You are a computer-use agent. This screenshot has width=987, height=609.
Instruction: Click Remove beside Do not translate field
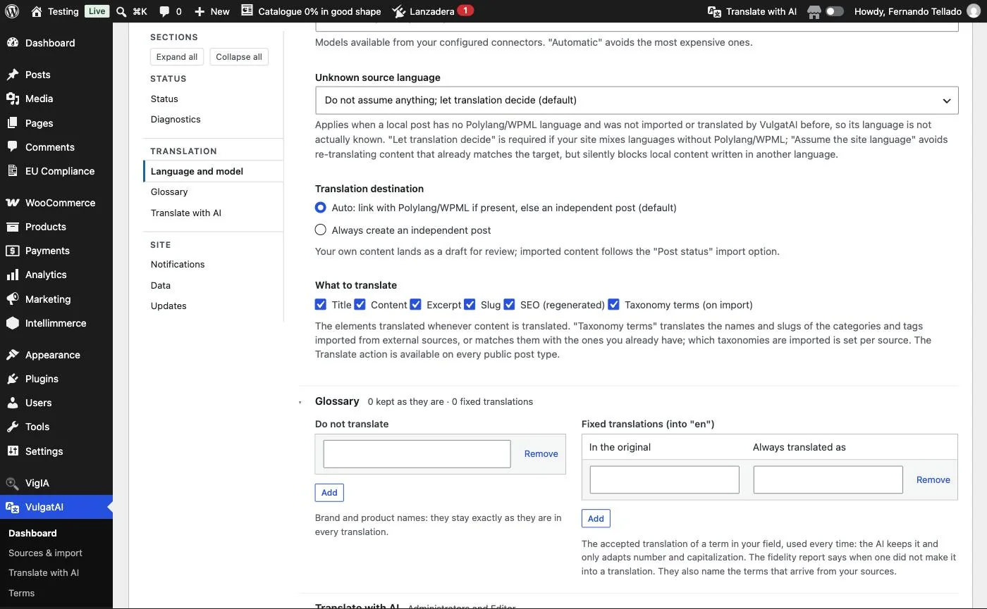tap(541, 454)
